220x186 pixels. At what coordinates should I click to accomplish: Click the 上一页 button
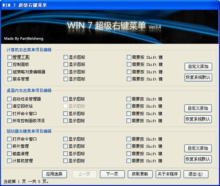[x=84, y=174]
